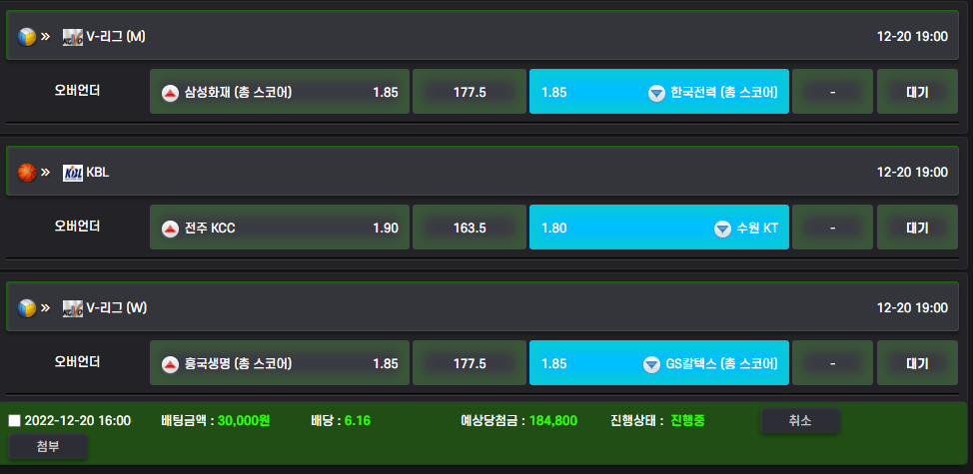Click the 12-20 19:00 time in V-리그 (M) header
This screenshot has height=474, width=973.
pyautogui.click(x=912, y=37)
